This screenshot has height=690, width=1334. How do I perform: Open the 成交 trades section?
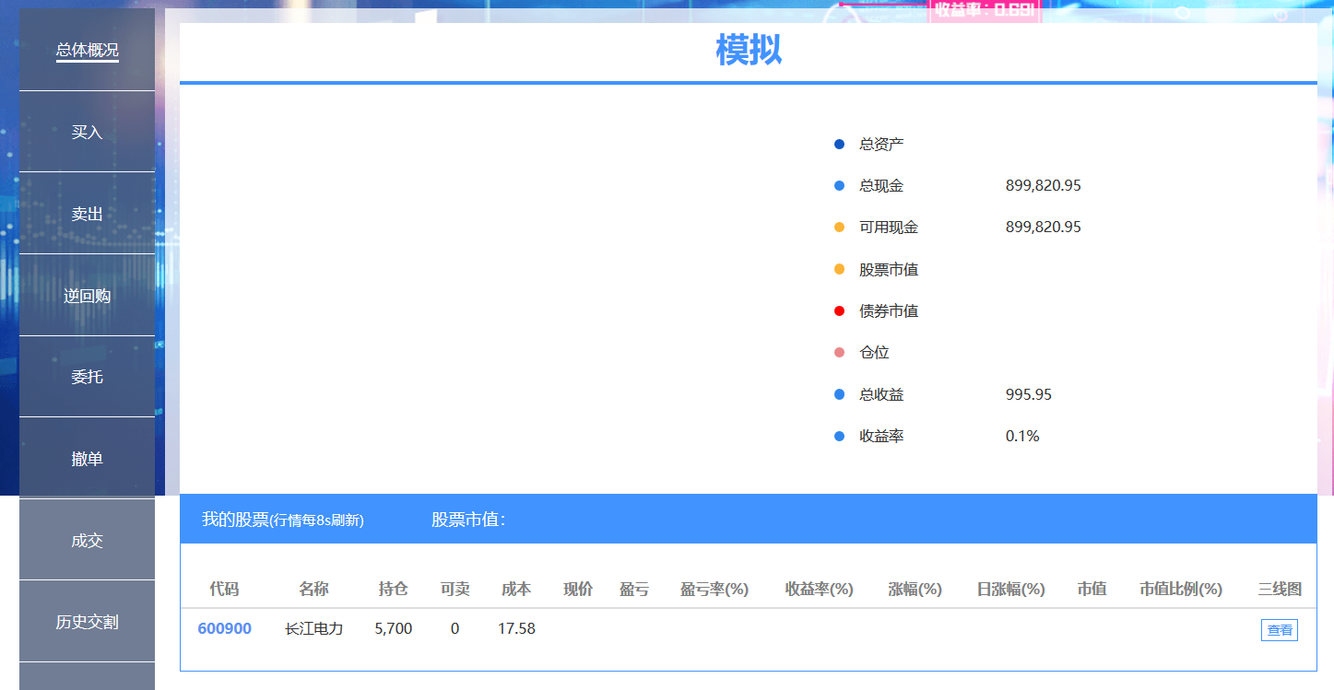87,541
